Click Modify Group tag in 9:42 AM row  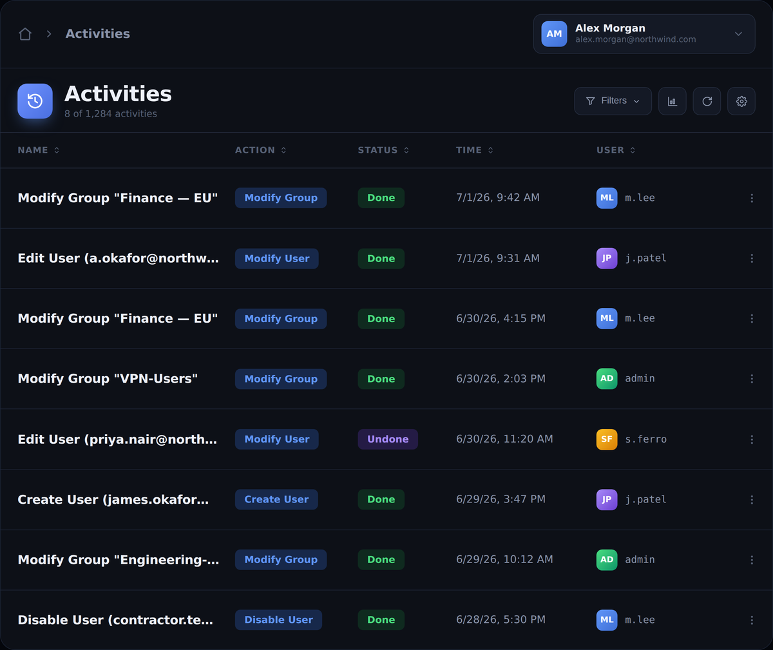click(281, 198)
